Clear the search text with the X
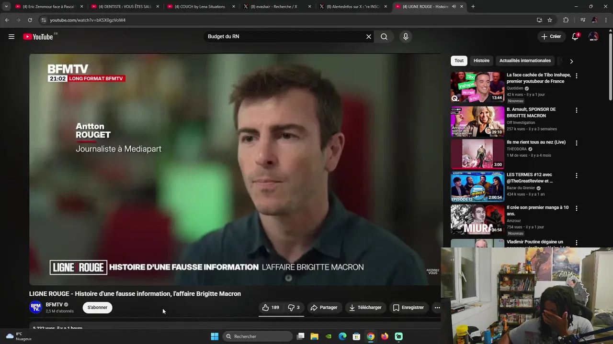The height and width of the screenshot is (344, 613). coord(369,37)
